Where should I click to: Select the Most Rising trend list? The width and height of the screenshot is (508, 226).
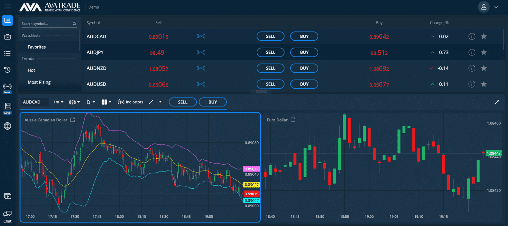(x=39, y=82)
